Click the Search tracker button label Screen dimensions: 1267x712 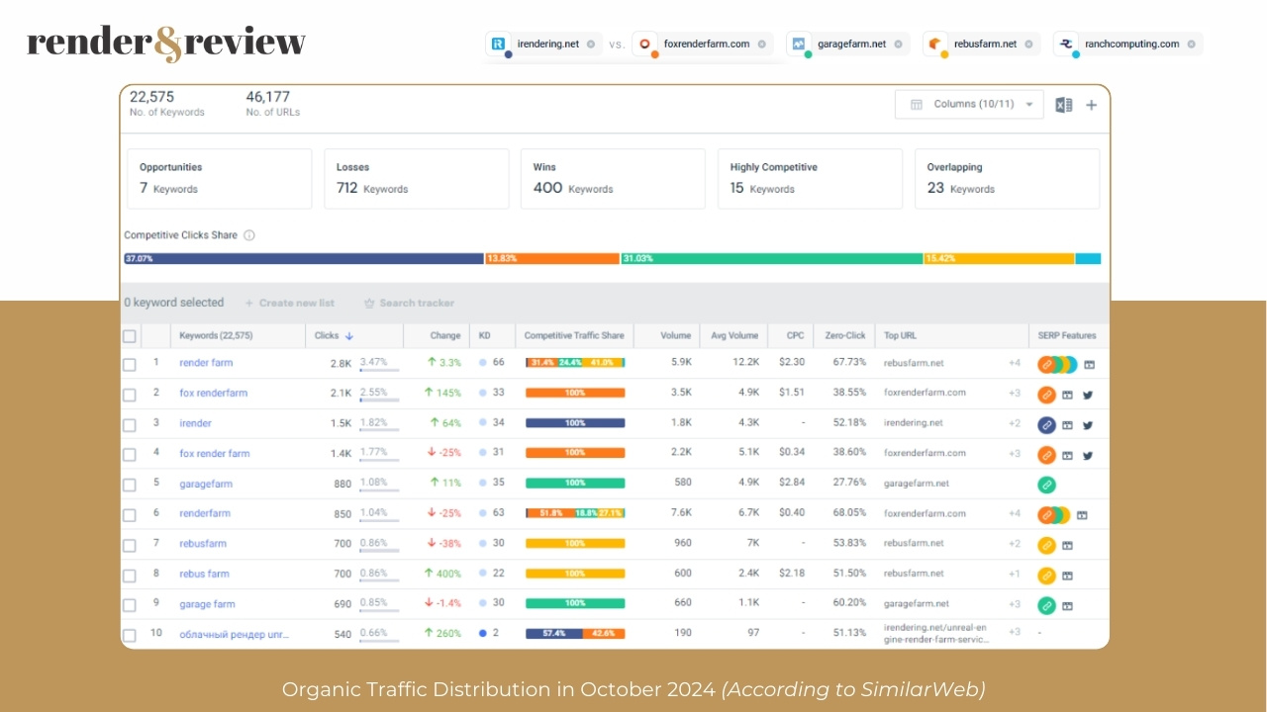(417, 304)
